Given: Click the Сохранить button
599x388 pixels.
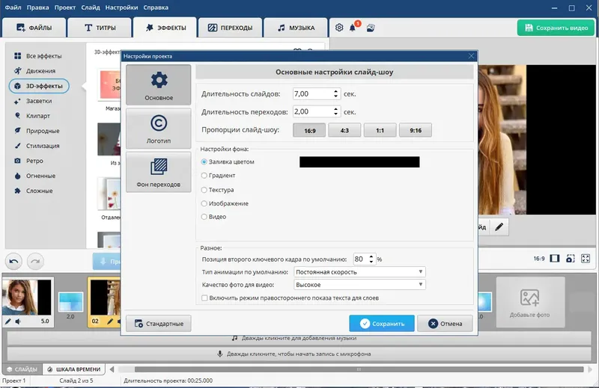Looking at the screenshot, I should click(x=382, y=324).
